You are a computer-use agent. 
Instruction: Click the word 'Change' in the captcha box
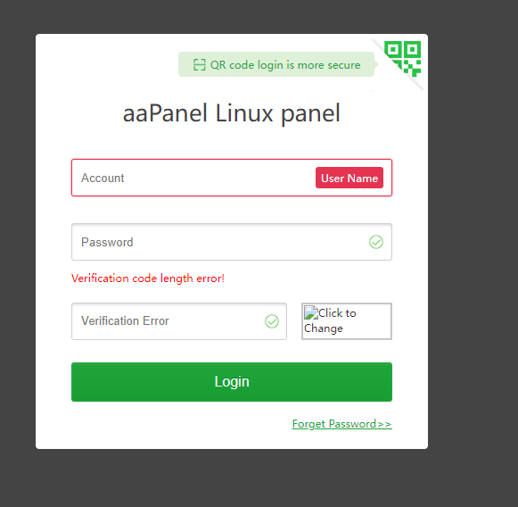coord(324,328)
